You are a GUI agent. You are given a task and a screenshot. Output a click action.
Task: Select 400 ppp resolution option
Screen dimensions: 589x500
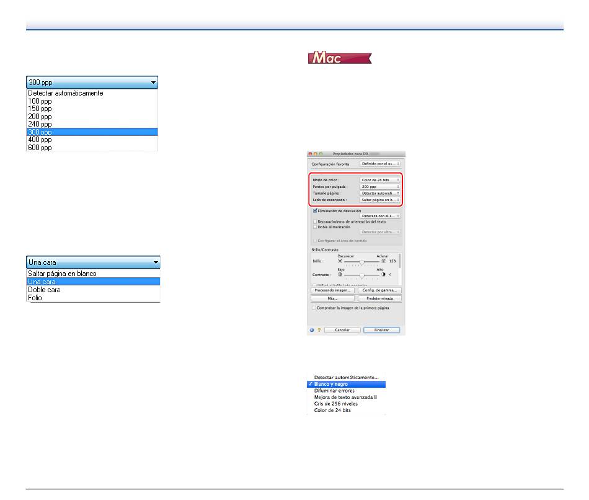pyautogui.click(x=92, y=140)
